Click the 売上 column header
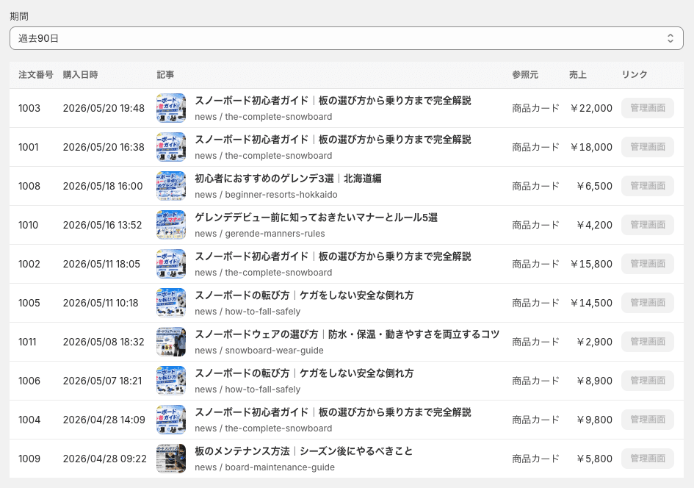 (577, 75)
